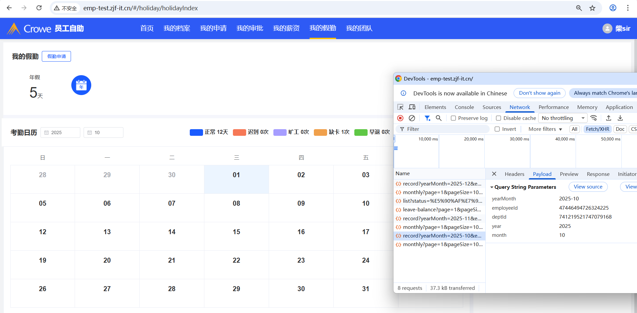
Task: Open the No throttling dropdown
Action: point(563,118)
